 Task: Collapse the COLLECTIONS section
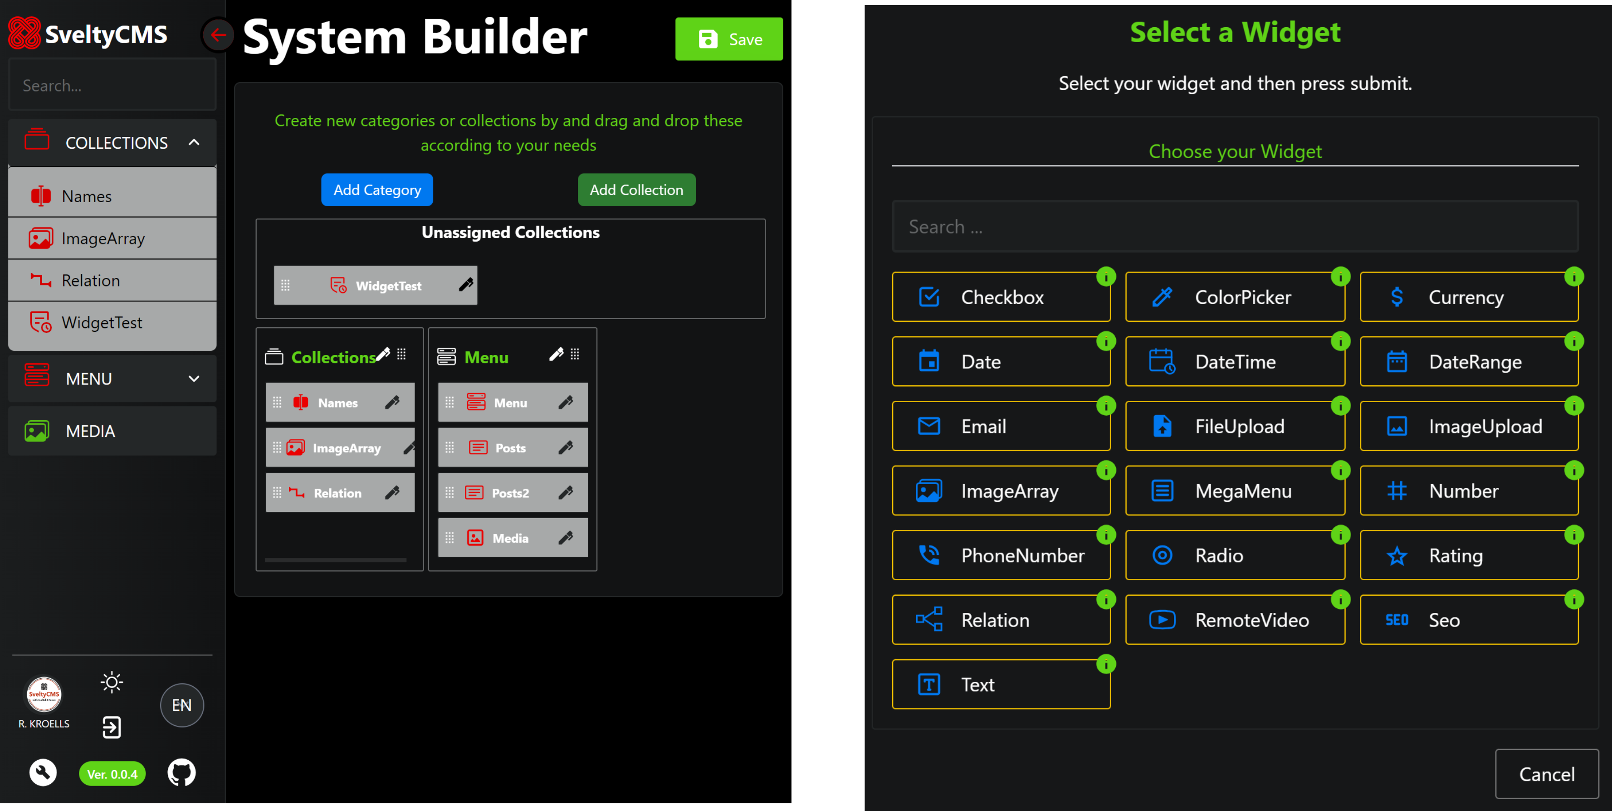pos(194,142)
